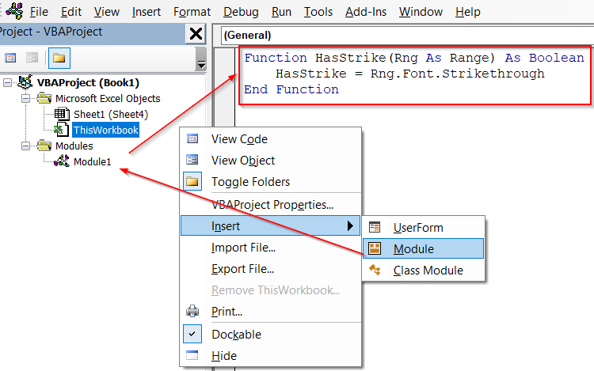Viewport: 594px width, 371px height.
Task: Collapse the Modules folder node
Action: [25, 146]
